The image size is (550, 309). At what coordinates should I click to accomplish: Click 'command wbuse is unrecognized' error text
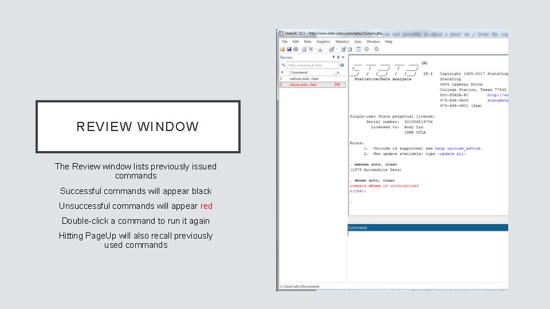coord(384,186)
